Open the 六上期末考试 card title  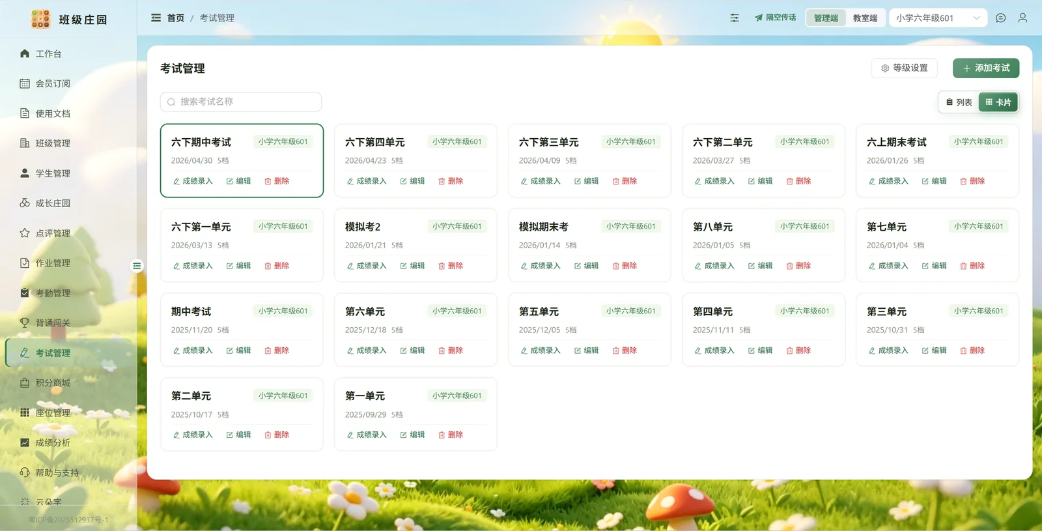[x=896, y=142]
